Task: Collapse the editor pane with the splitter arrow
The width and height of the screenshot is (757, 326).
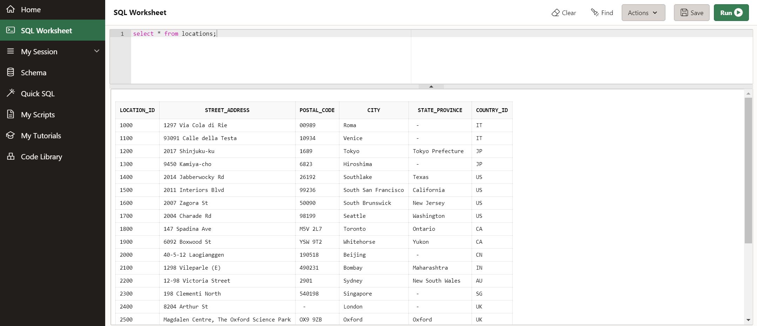Action: [431, 86]
